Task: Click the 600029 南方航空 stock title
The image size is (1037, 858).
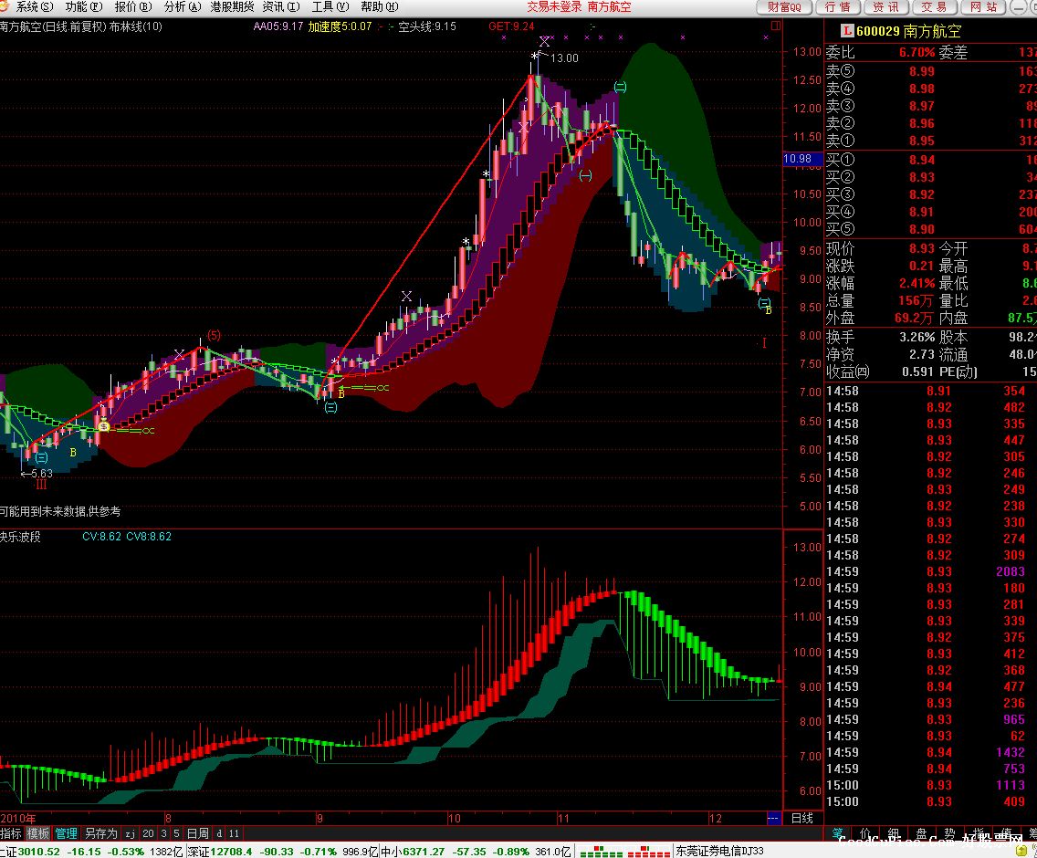Action: click(908, 31)
